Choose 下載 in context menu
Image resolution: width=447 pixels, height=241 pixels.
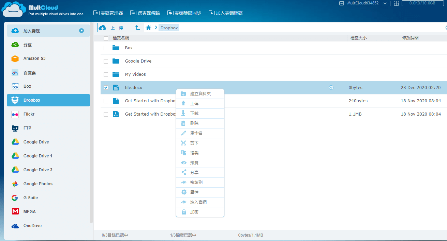[200, 114]
